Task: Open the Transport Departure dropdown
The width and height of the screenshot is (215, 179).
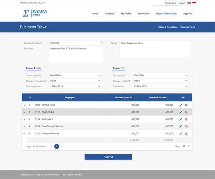Action: [x=75, y=81]
